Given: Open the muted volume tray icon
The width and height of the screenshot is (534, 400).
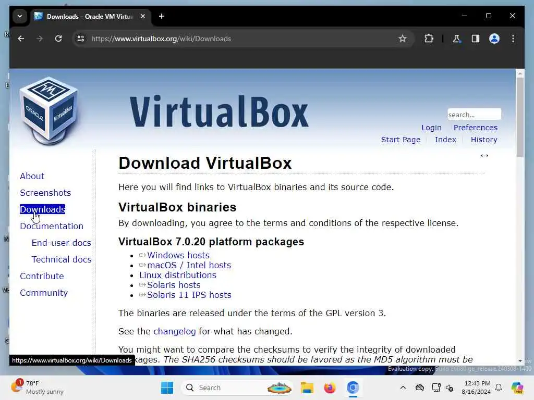Looking at the screenshot, I should point(450,387).
